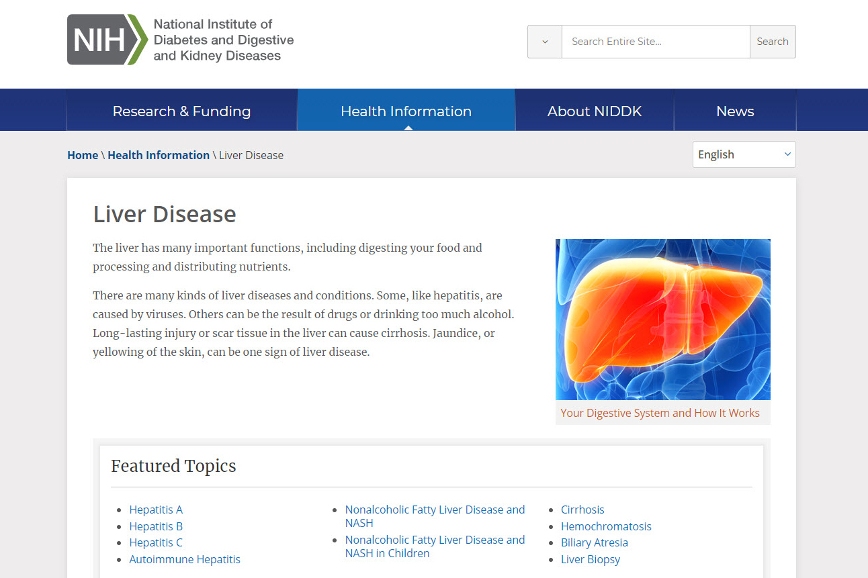Click the Hepatitis C link
Screen dimensions: 868x578
click(x=156, y=542)
